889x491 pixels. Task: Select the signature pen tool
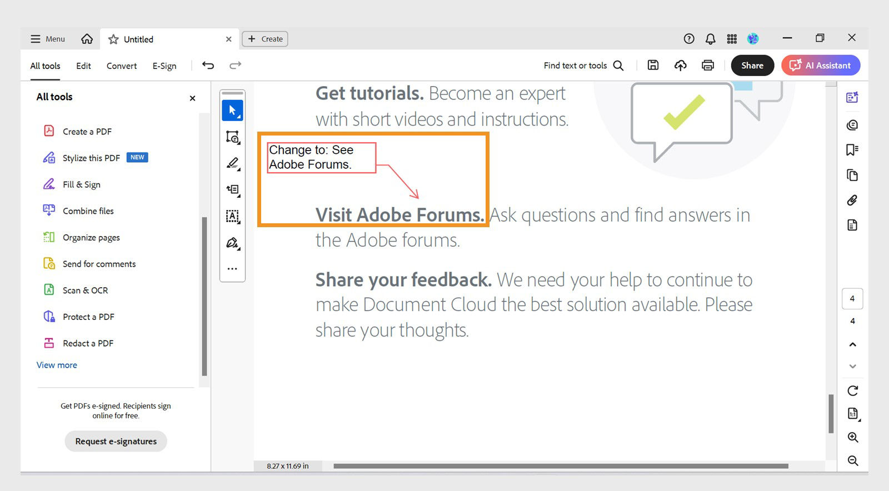232,243
